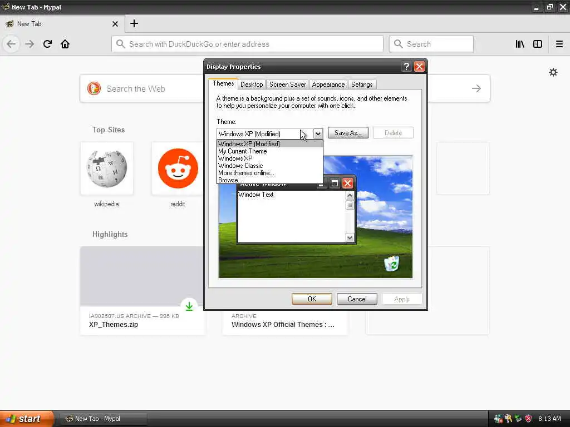Click the address bar input field

247,44
